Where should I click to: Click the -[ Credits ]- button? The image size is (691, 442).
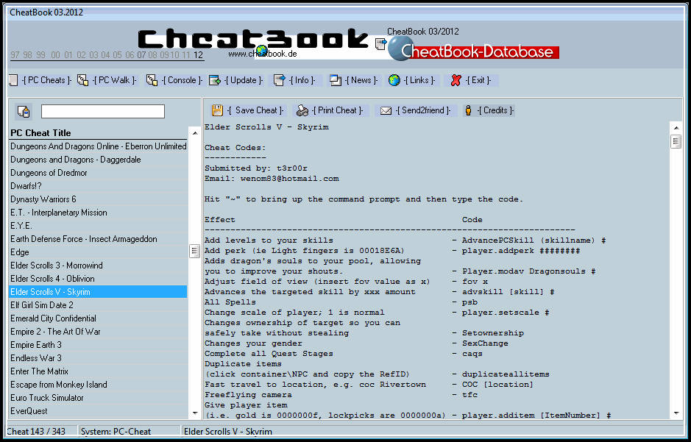tap(496, 110)
